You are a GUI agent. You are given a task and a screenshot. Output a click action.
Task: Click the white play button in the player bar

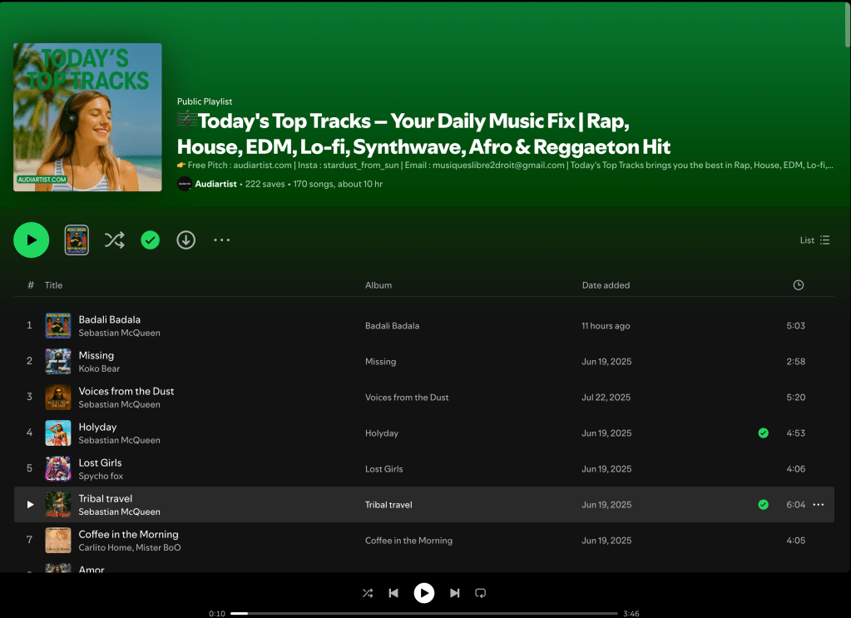[x=424, y=593]
